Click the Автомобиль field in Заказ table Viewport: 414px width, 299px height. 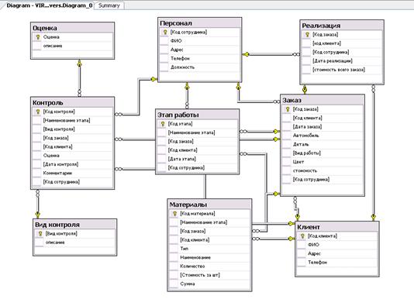(x=323, y=136)
